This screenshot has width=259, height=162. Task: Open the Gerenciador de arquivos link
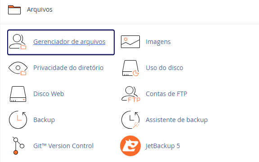(x=69, y=42)
